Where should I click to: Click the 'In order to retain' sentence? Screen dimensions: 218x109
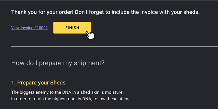pos(71,99)
